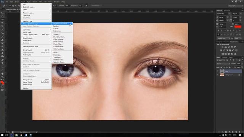
Task: Open the Typography workspace dropdown
Action: (x=236, y=6)
